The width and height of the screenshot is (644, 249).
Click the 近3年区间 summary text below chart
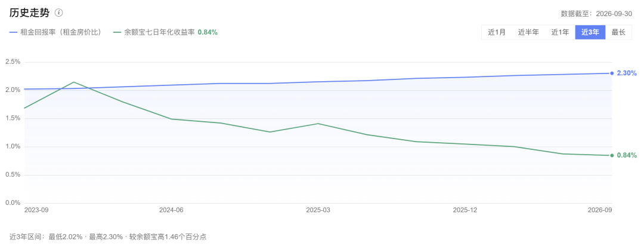click(x=107, y=236)
